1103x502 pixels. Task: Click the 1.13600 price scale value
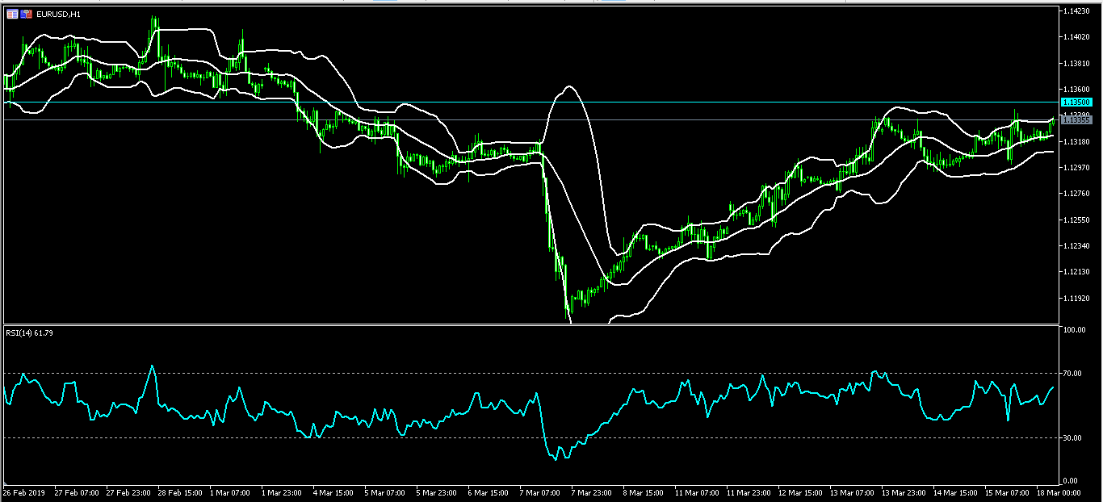point(1077,90)
